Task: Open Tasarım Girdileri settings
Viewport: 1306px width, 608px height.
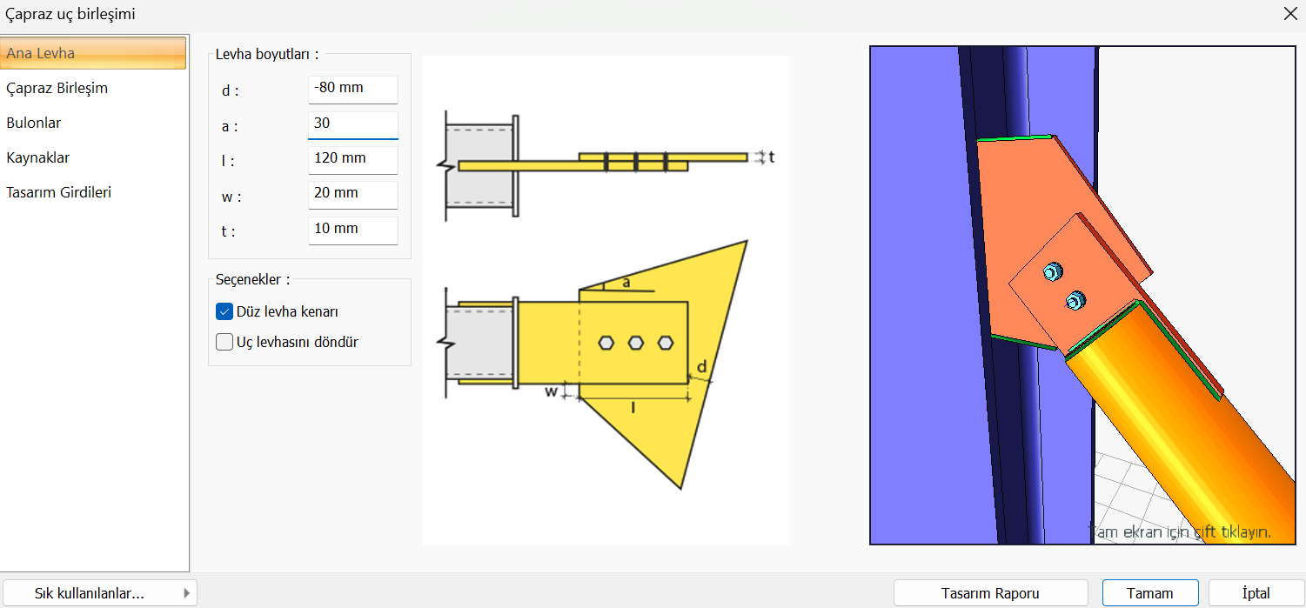Action: 59,192
